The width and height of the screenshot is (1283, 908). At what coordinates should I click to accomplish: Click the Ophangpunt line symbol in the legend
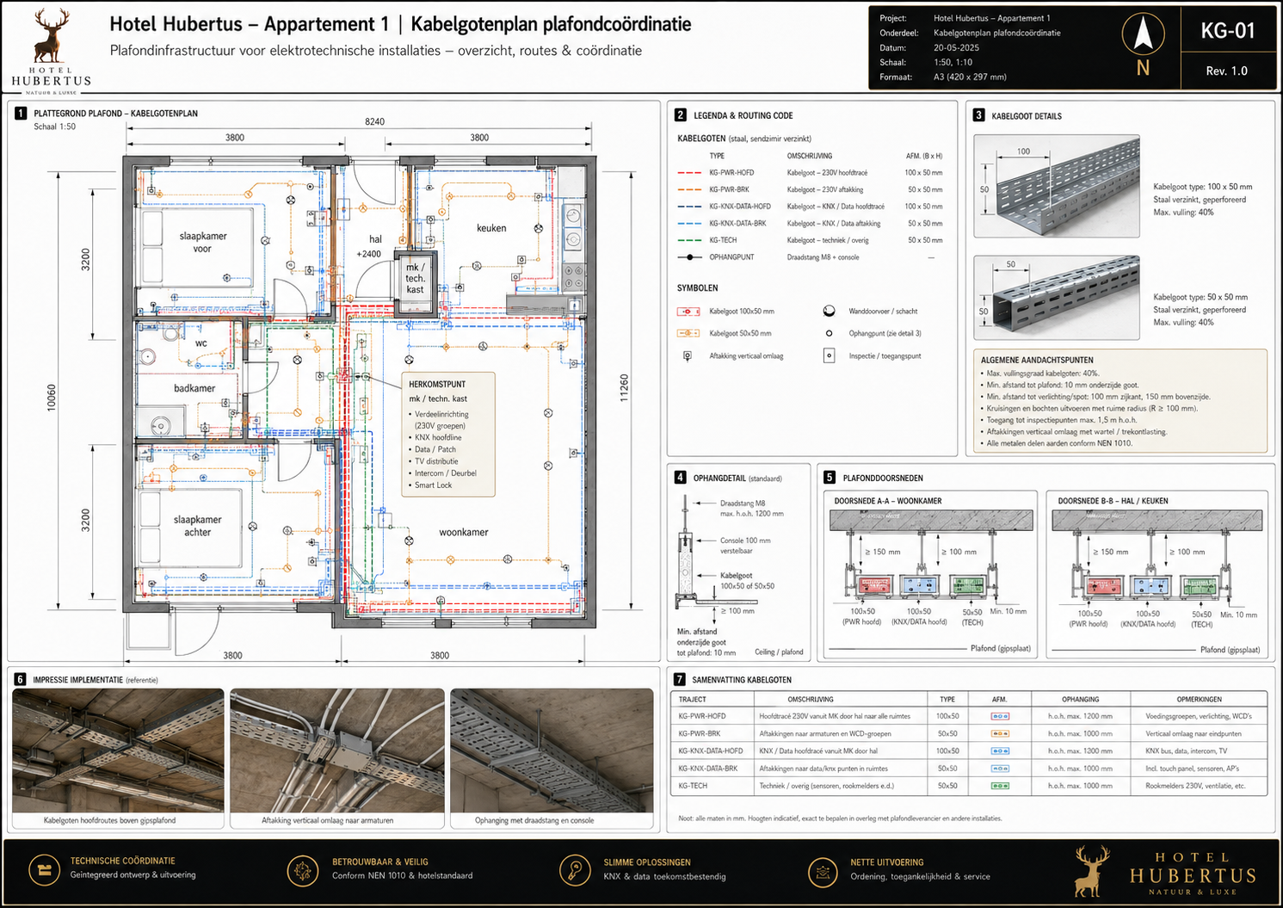[689, 257]
